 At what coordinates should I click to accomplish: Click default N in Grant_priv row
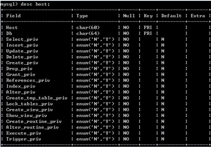pyautogui.click(x=163, y=75)
